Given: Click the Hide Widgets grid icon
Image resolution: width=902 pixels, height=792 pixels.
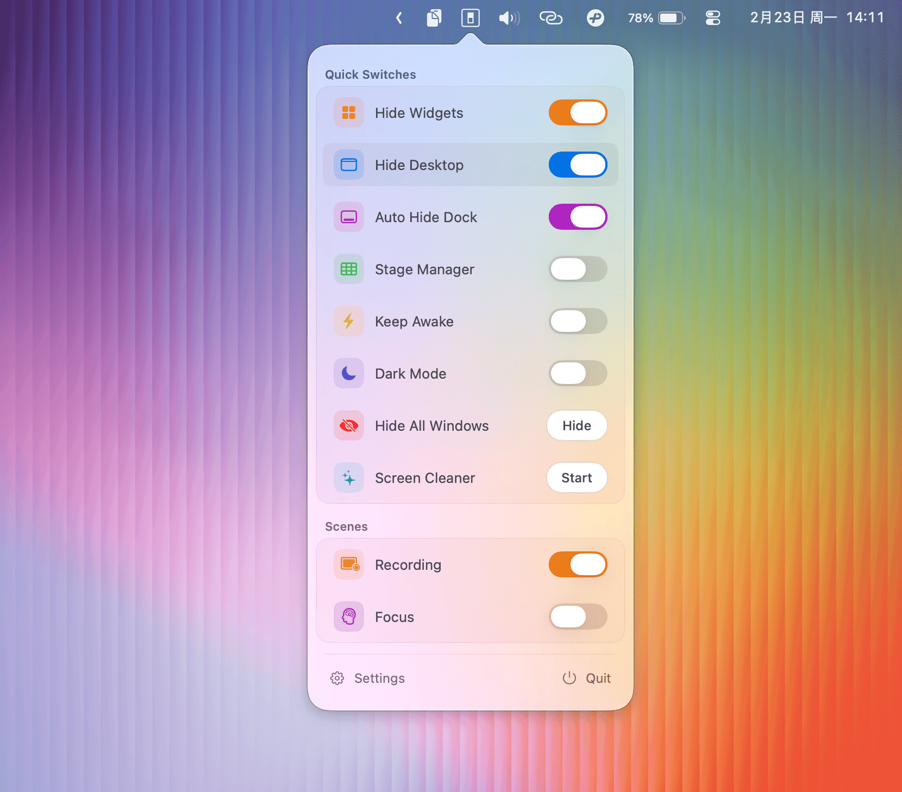Looking at the screenshot, I should tap(348, 112).
